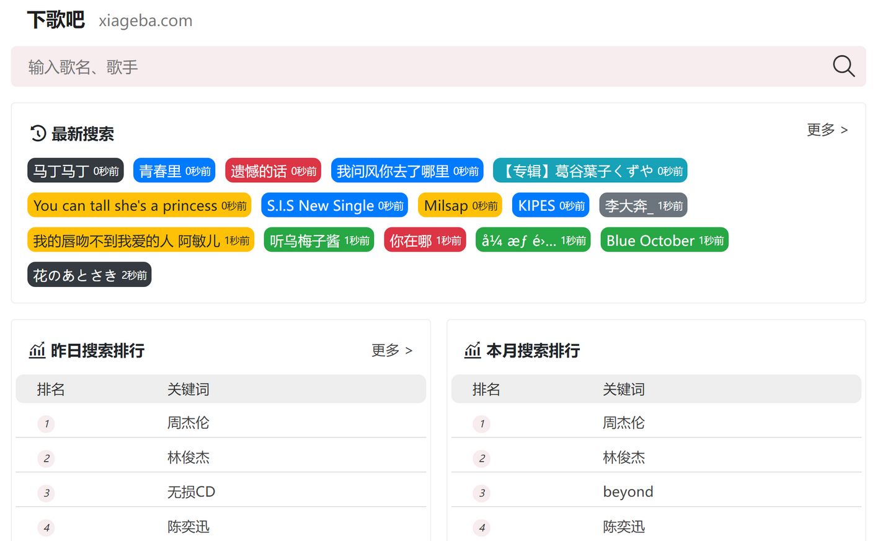Click rank badge 3 in yesterday's ranking

[x=47, y=493]
